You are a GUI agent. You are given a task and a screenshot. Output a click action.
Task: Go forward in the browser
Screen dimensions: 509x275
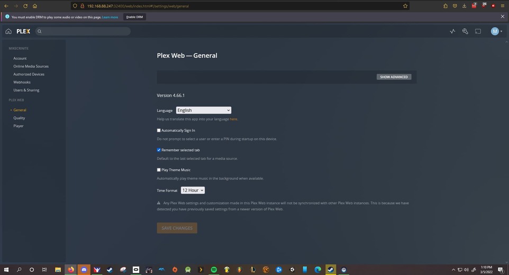coord(15,6)
